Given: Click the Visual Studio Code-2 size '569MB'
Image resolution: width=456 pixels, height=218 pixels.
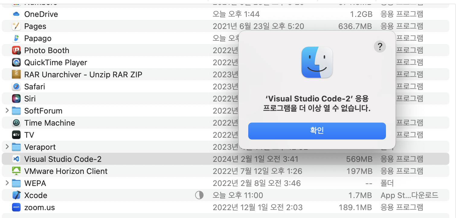Looking at the screenshot, I should pos(359,159).
